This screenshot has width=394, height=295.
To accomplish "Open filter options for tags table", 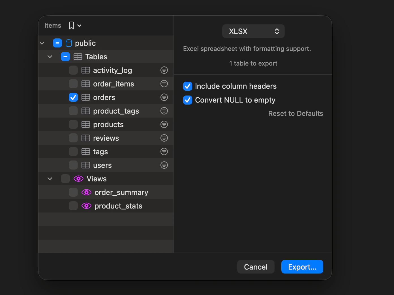I will [164, 151].
